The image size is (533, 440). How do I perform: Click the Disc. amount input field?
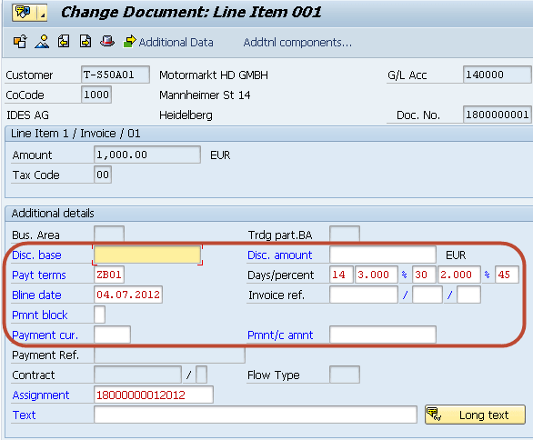(x=383, y=255)
